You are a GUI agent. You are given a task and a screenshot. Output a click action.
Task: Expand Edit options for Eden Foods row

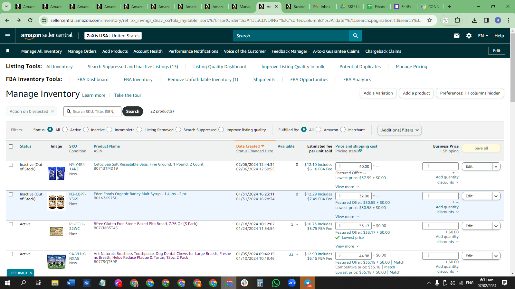496,196
